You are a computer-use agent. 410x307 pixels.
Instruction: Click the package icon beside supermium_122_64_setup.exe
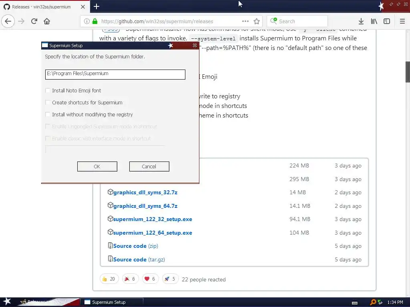pos(111,232)
